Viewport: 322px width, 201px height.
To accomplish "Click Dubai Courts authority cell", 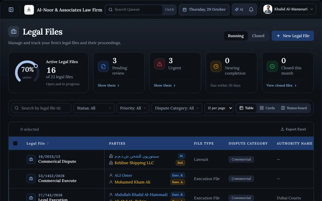I will pyautogui.click(x=289, y=198).
